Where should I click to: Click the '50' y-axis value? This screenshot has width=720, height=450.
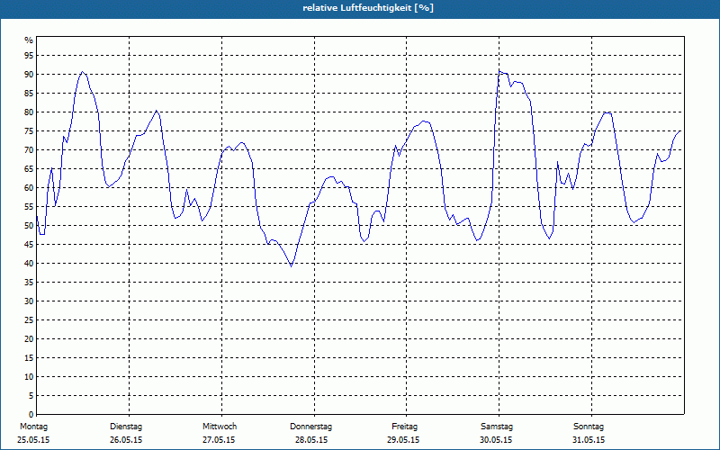pyautogui.click(x=29, y=226)
